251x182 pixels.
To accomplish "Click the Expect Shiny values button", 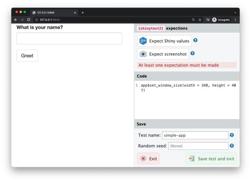I will click(x=164, y=41).
